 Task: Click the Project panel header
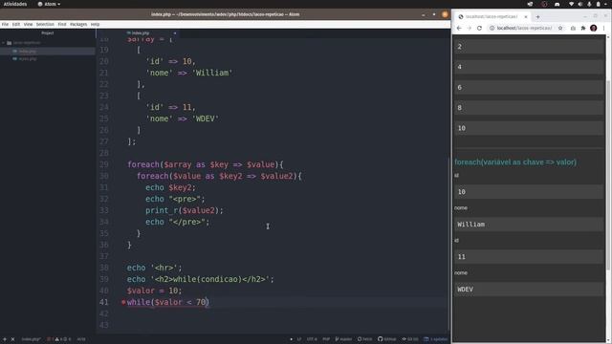48,33
